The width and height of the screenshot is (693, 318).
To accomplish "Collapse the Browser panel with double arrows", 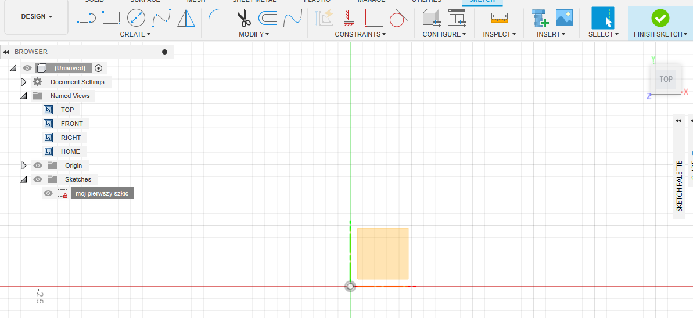I will 6,52.
